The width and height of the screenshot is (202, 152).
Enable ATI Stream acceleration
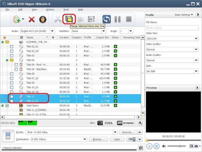pos(126,123)
